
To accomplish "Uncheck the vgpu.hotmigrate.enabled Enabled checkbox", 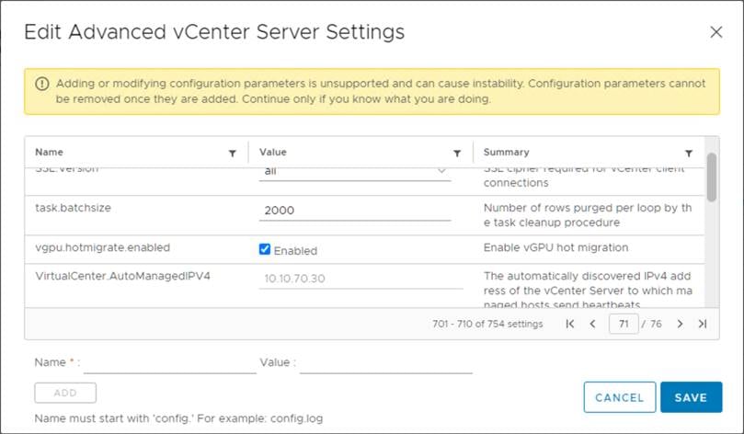I will 265,249.
